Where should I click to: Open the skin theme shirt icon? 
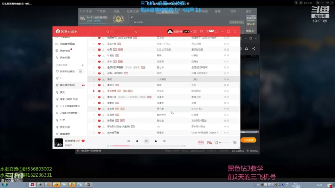coord(201,32)
